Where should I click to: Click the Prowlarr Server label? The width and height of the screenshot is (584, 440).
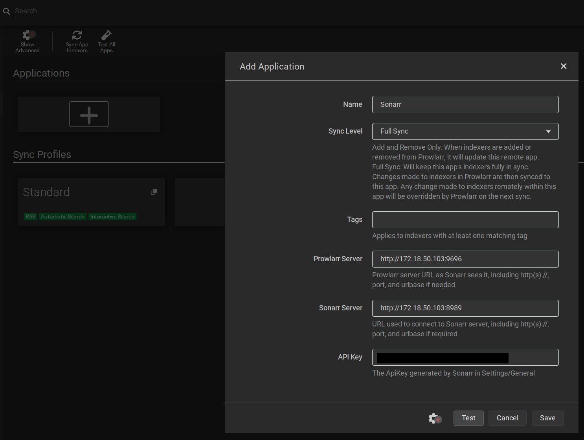click(x=338, y=259)
